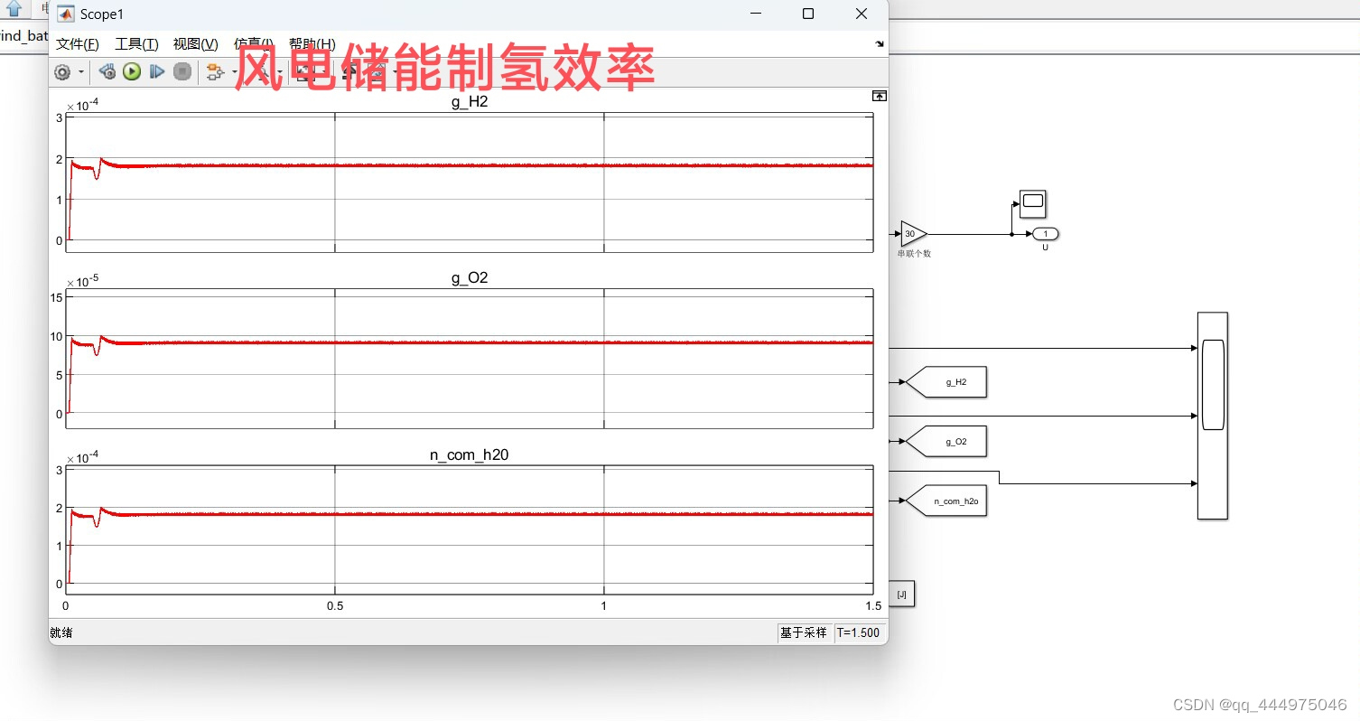Select the g_H2 Goto block

tap(945, 382)
